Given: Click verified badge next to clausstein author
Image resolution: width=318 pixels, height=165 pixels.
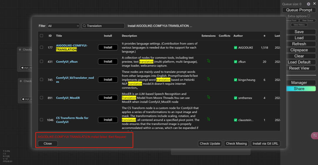Looking at the screenshot, I should (x=236, y=120).
